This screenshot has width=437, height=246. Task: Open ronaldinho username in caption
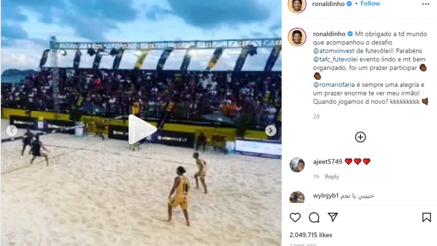329,34
